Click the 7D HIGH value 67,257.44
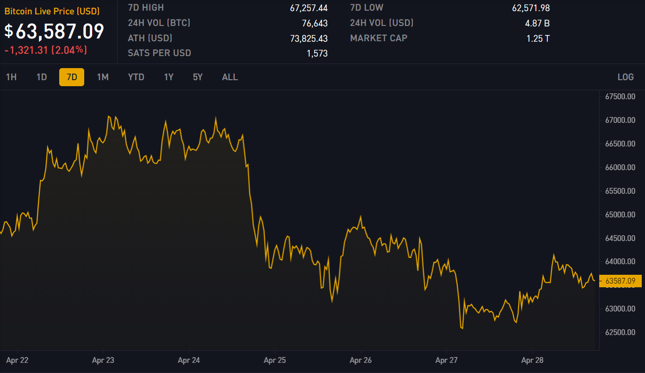This screenshot has width=645, height=373. (x=309, y=8)
